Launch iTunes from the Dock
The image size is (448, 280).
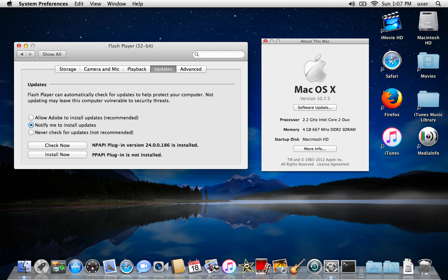[x=229, y=267]
